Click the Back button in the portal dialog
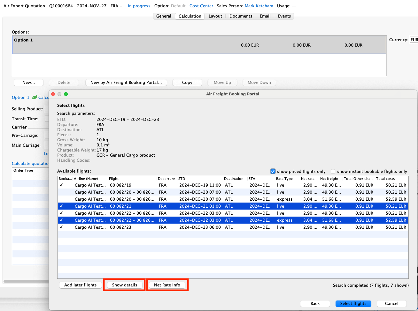The width and height of the screenshot is (418, 311). coord(315,303)
